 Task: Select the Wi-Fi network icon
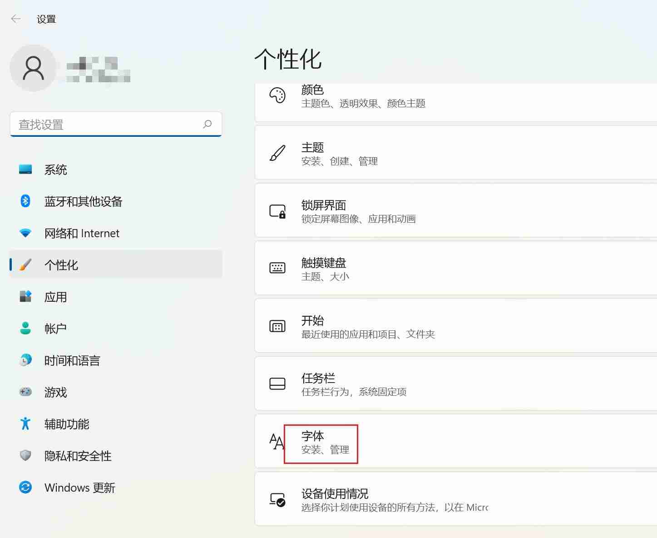(x=26, y=233)
